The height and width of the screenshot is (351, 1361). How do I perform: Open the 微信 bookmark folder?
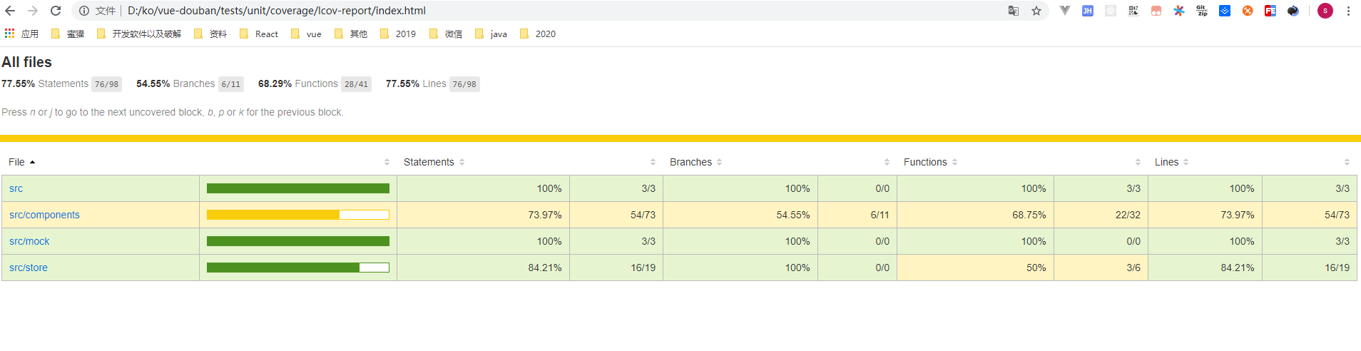(x=446, y=34)
